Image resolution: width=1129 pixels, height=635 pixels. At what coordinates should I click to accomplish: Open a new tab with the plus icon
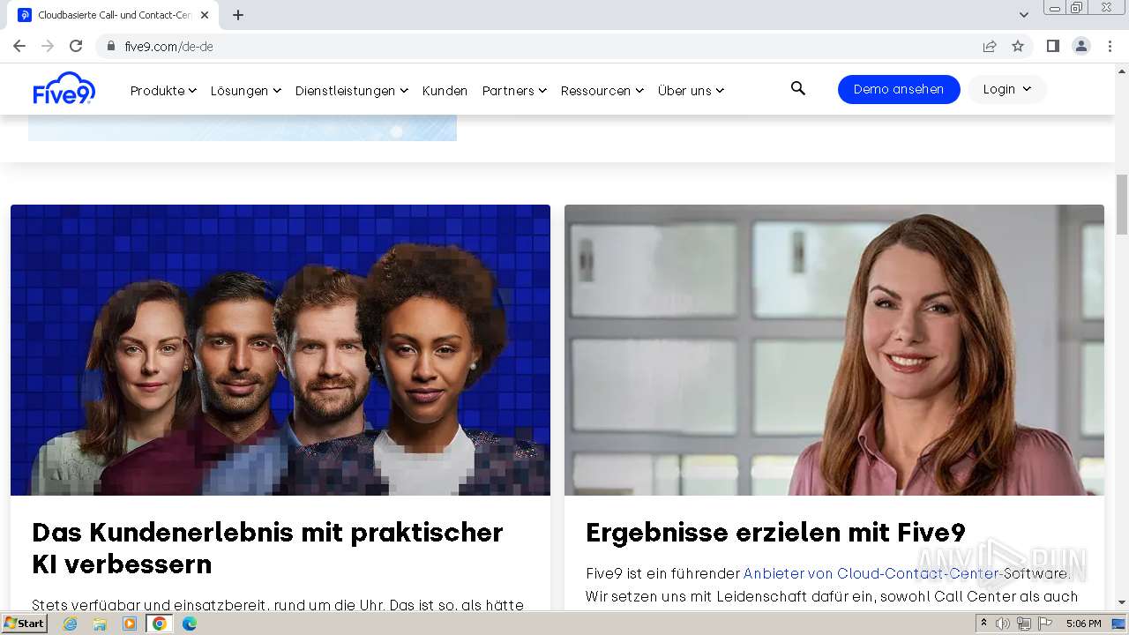pos(238,15)
